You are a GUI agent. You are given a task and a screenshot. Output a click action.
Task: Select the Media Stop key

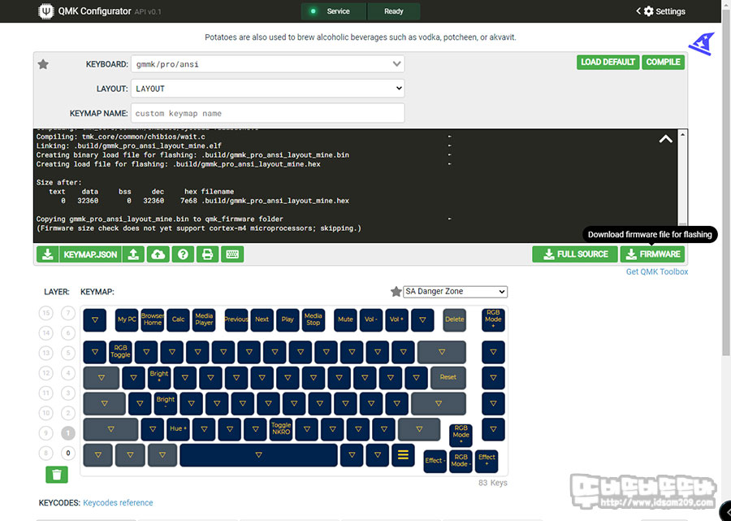point(314,319)
